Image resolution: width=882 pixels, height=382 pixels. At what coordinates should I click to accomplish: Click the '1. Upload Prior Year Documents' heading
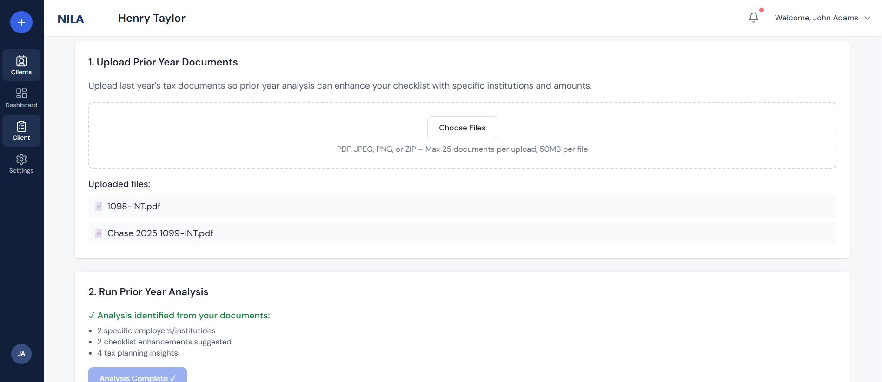point(163,62)
